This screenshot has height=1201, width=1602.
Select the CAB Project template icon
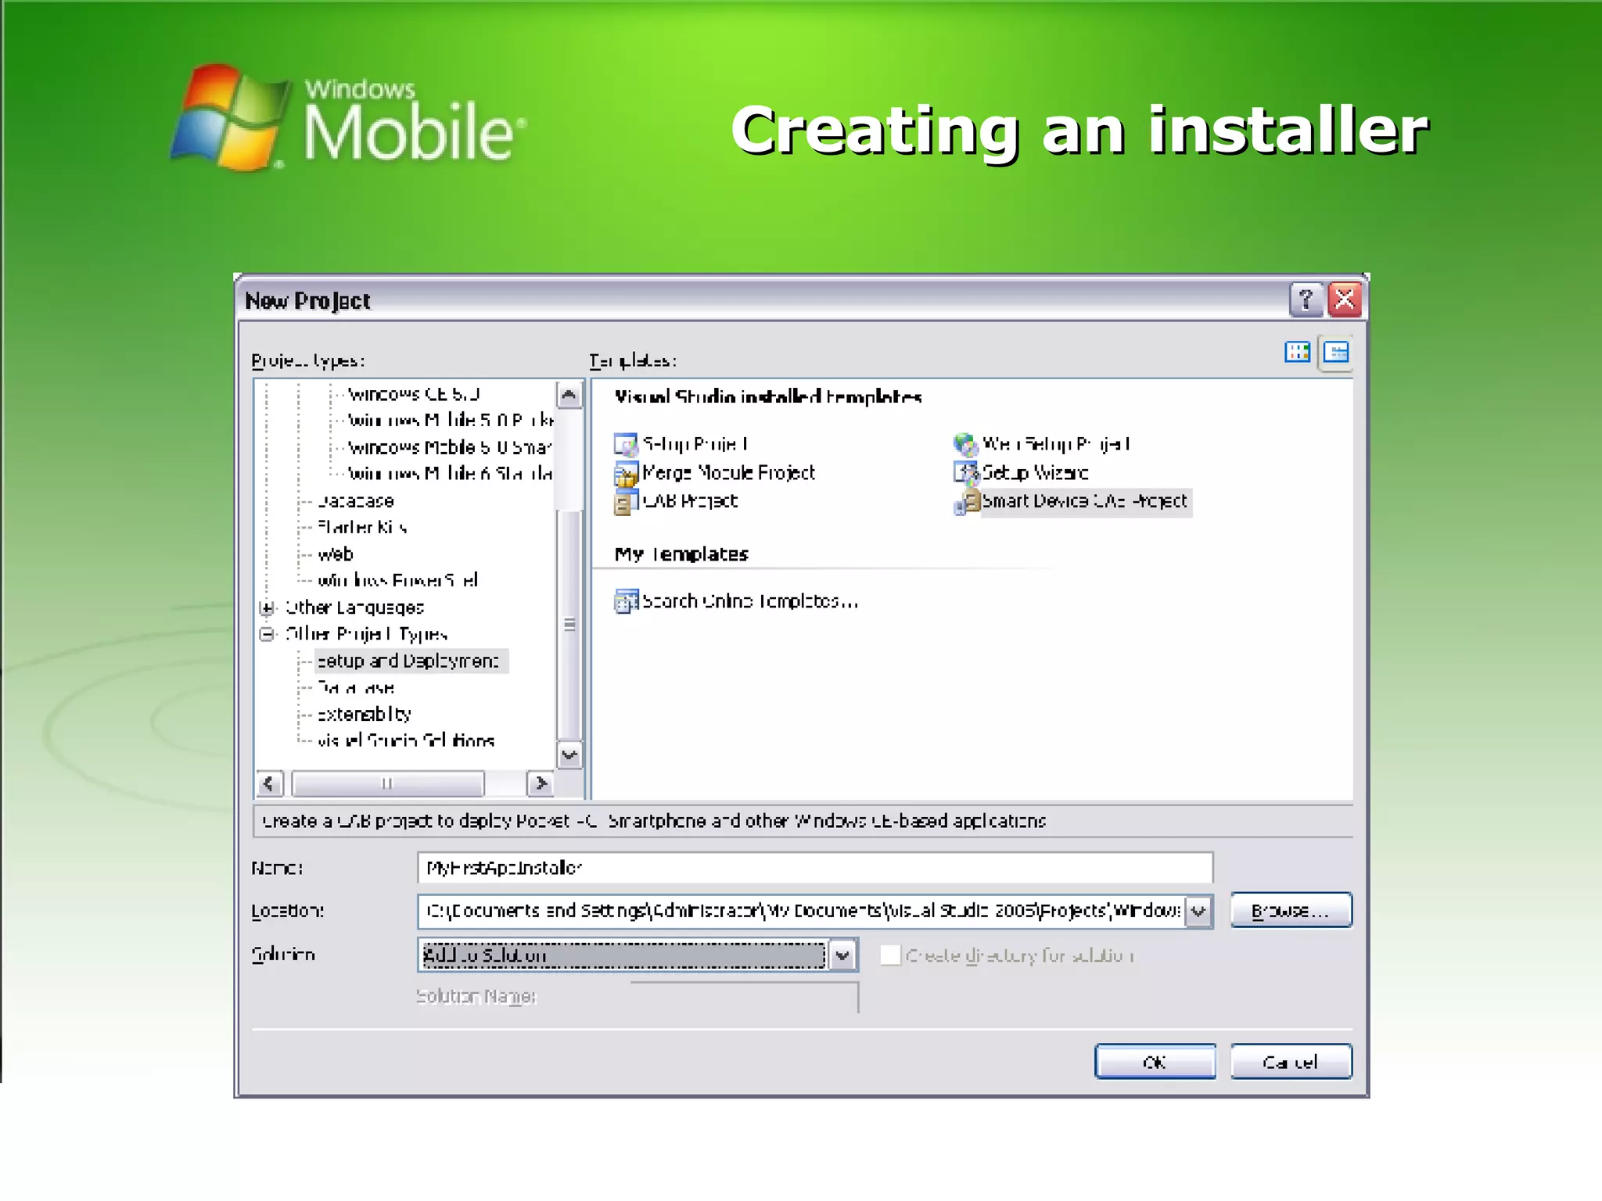coord(626,502)
